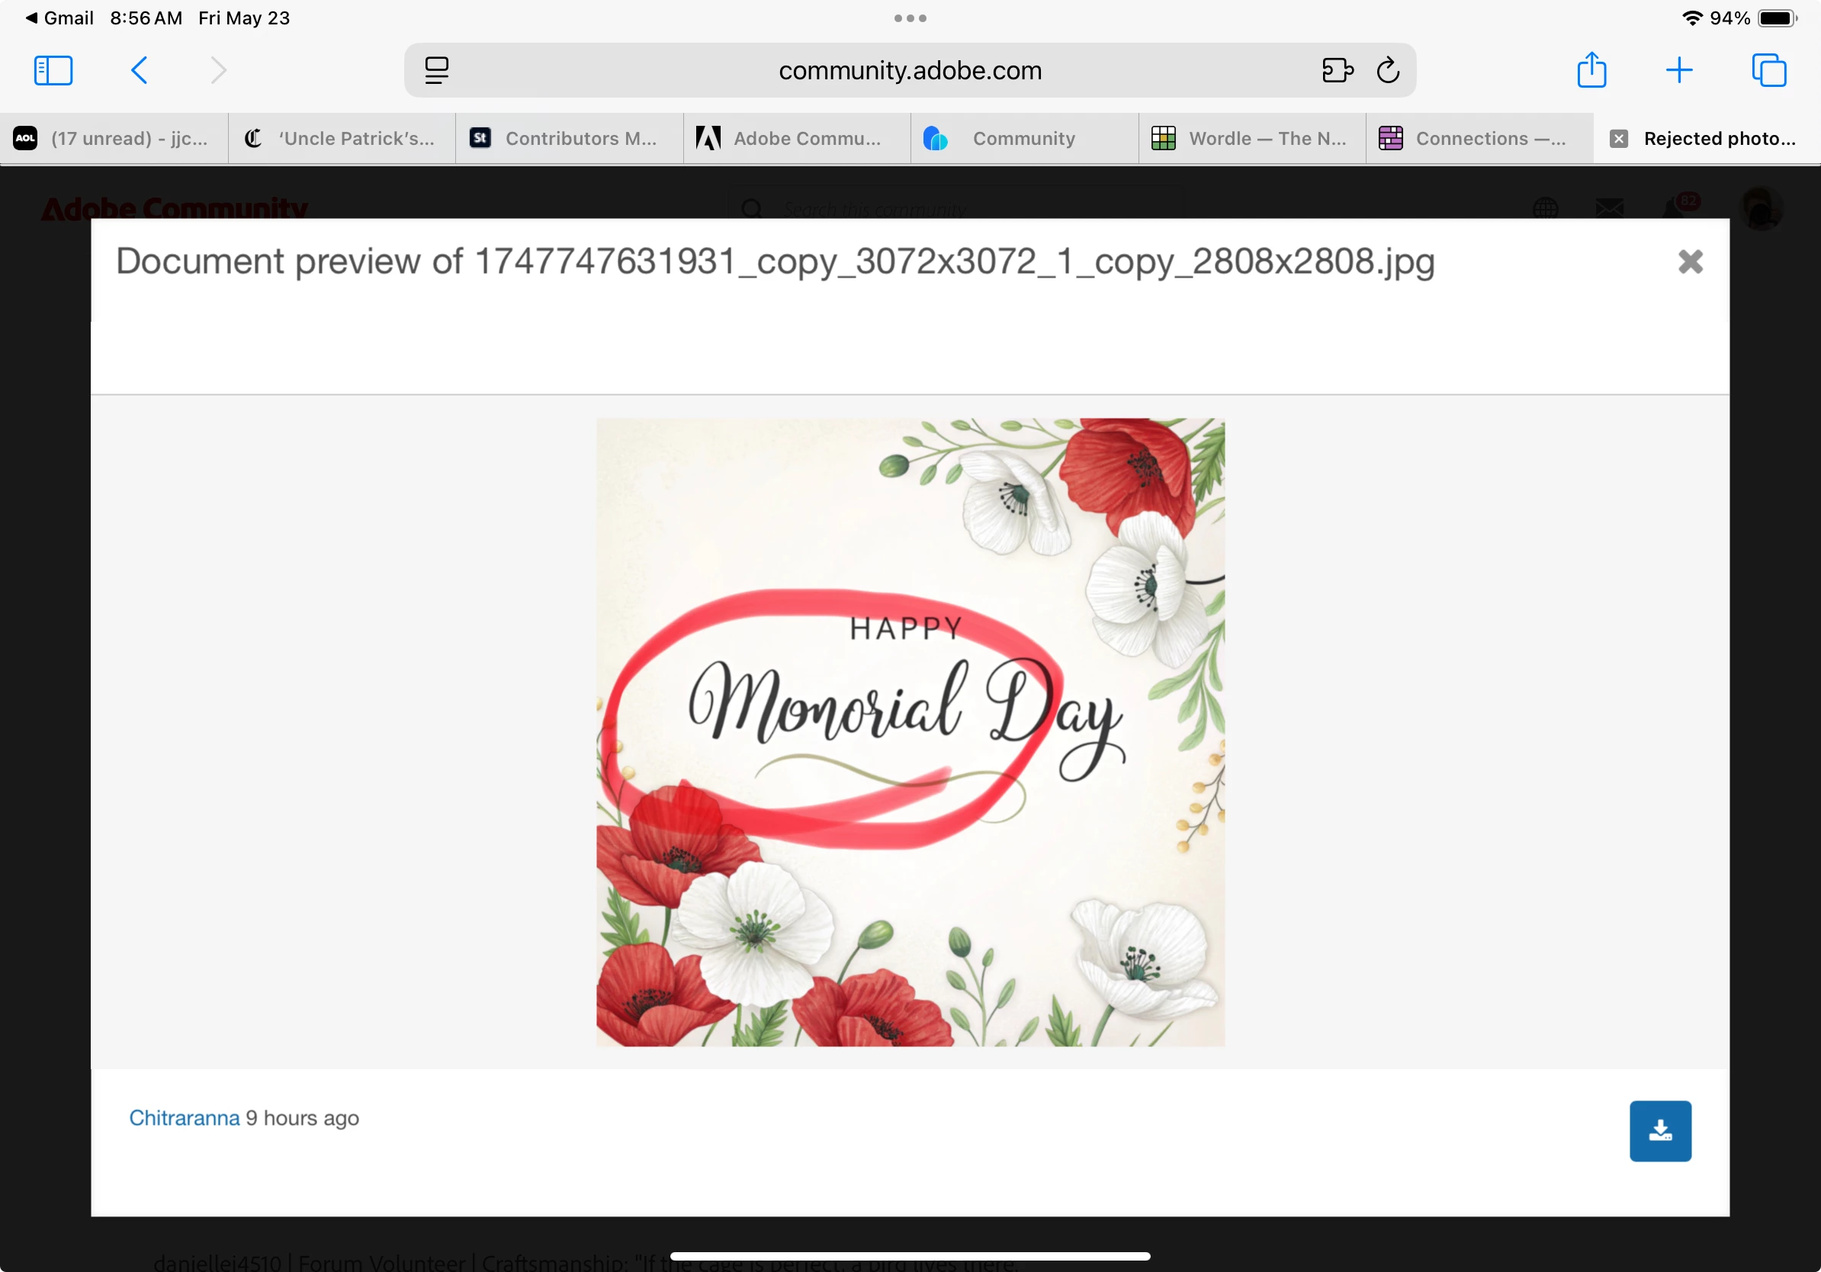Tap the community.adobe.com address field
This screenshot has width=1821, height=1272.
(x=910, y=71)
